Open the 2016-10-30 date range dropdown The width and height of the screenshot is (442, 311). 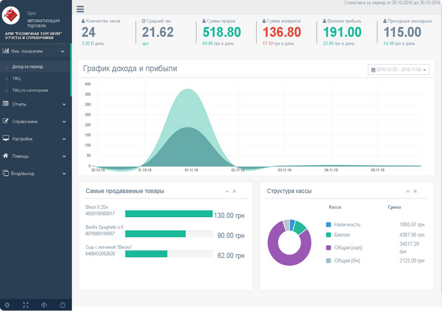pyautogui.click(x=398, y=69)
